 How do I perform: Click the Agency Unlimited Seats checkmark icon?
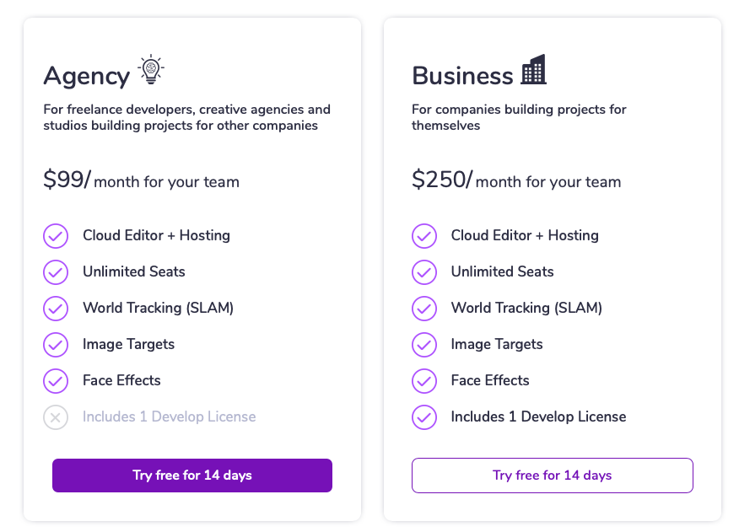[x=56, y=271]
